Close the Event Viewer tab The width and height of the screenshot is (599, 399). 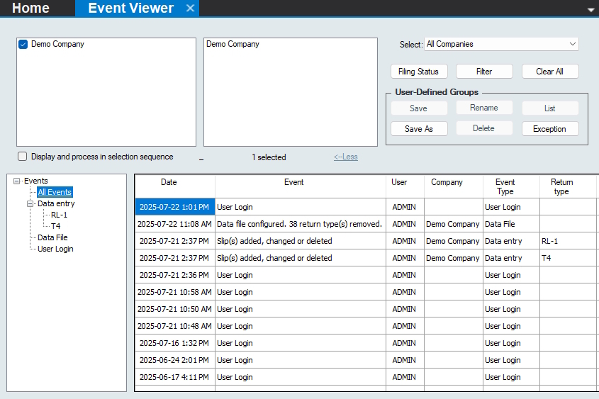pos(190,9)
